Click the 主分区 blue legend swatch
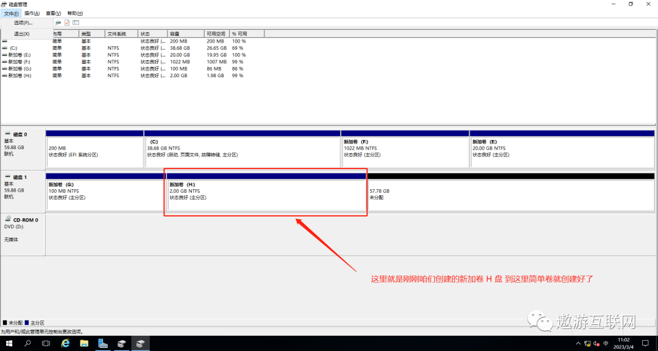This screenshot has width=658, height=351. pos(26,323)
